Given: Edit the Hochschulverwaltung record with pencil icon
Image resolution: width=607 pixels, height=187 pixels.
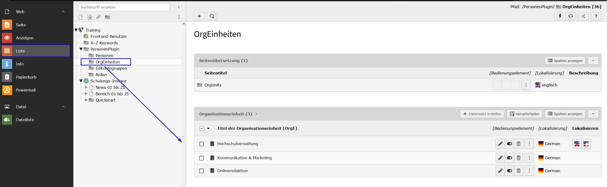Looking at the screenshot, I should [x=500, y=144].
